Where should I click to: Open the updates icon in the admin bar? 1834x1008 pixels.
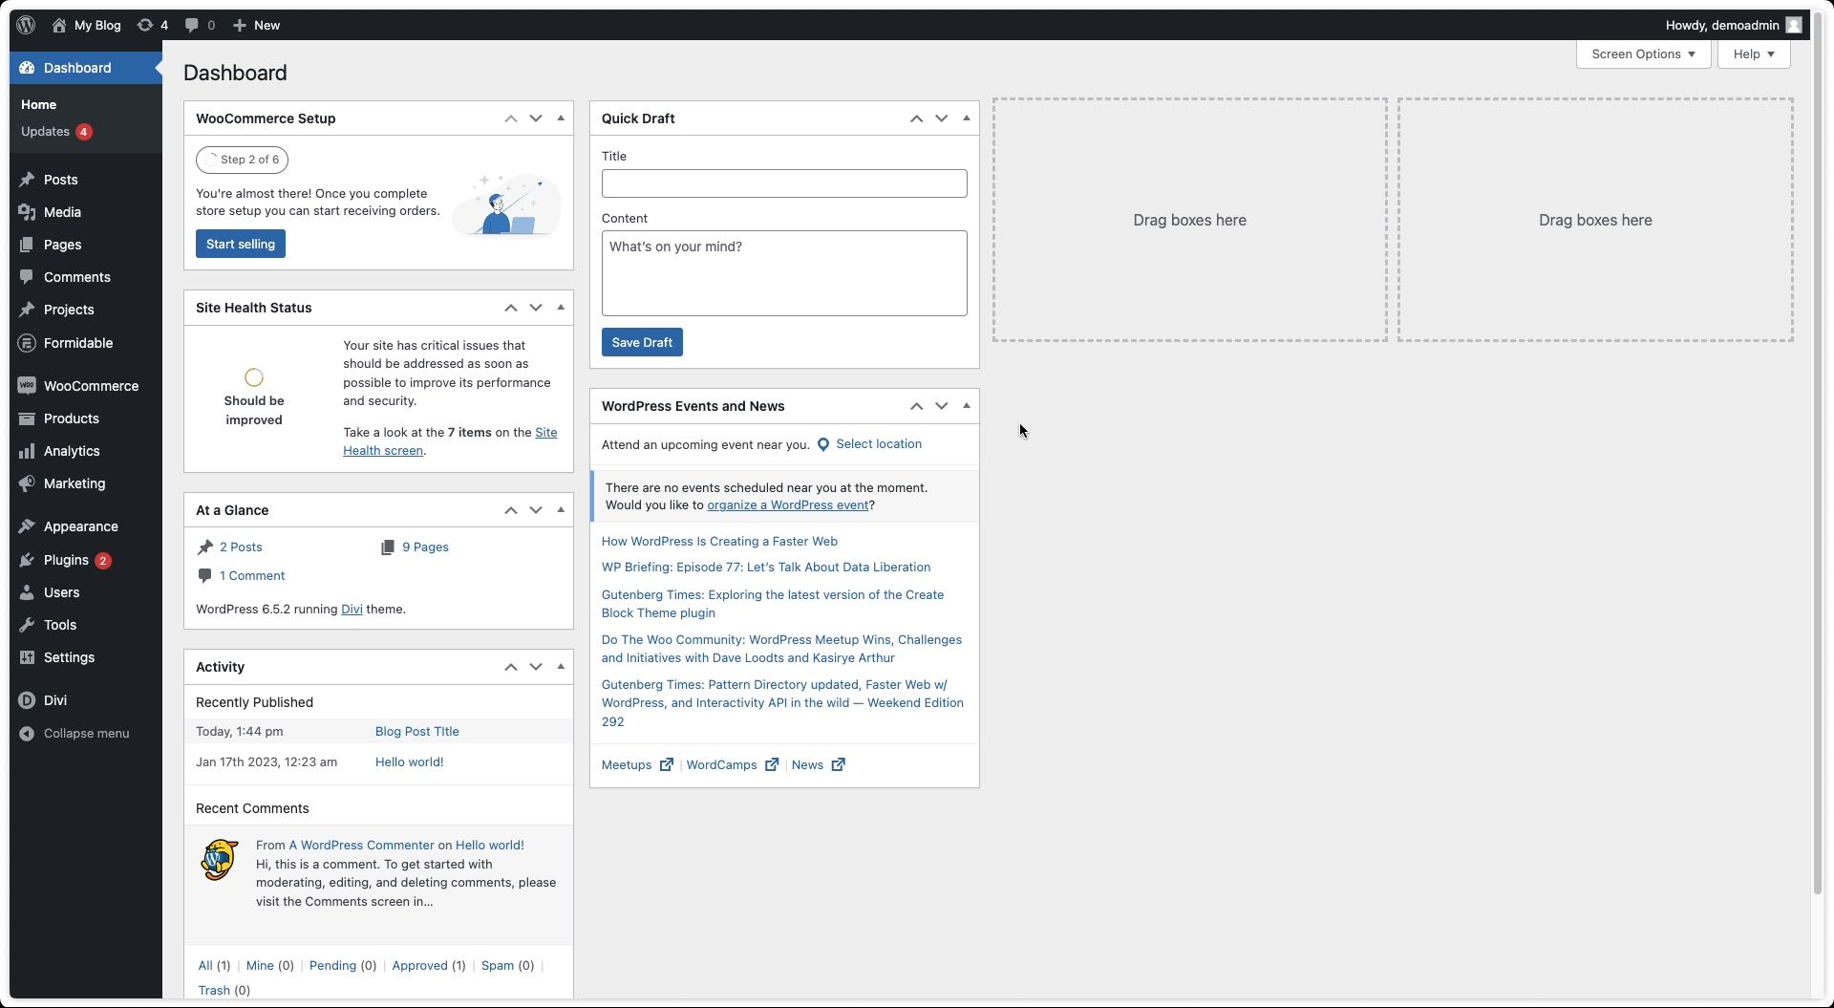145,25
